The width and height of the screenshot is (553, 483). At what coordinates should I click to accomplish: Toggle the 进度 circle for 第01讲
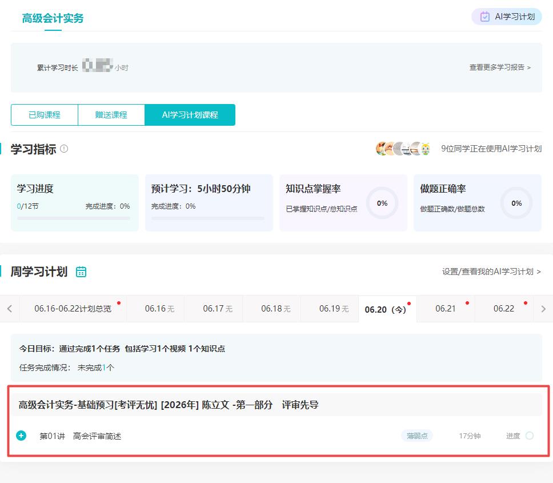529,436
